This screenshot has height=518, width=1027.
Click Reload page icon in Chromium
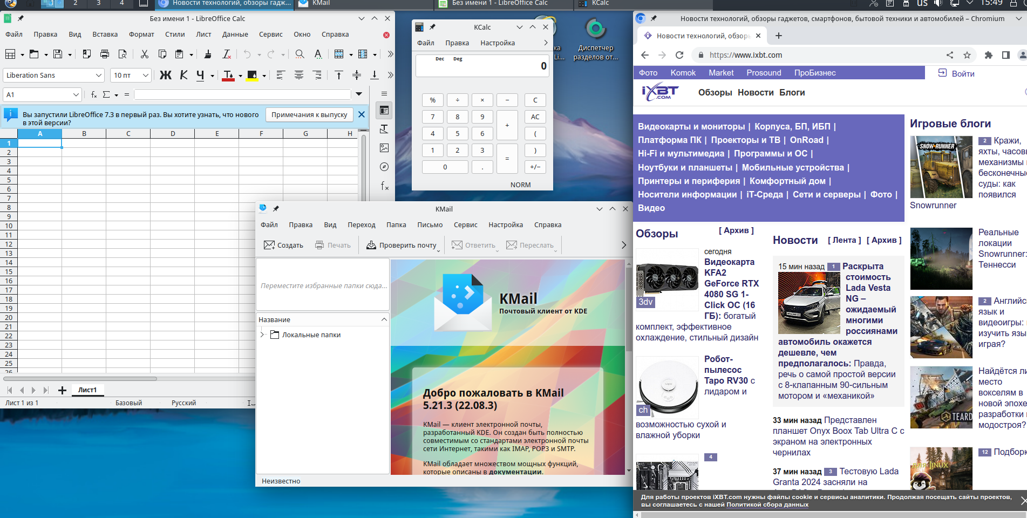[679, 55]
